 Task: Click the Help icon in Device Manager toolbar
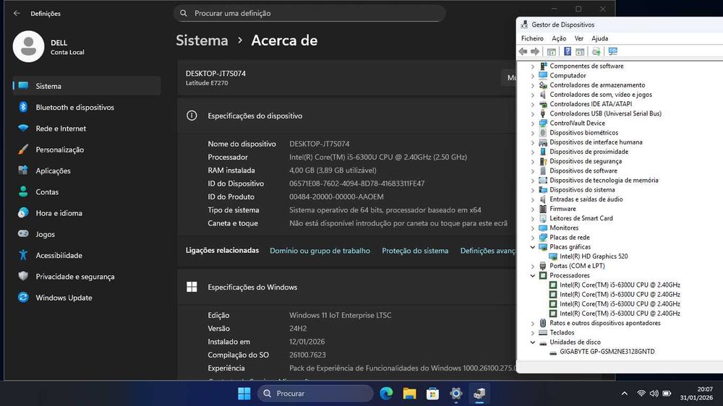click(x=568, y=51)
